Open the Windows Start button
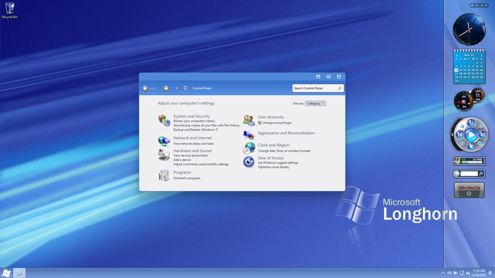Image resolution: width=495 pixels, height=278 pixels. pyautogui.click(x=6, y=273)
